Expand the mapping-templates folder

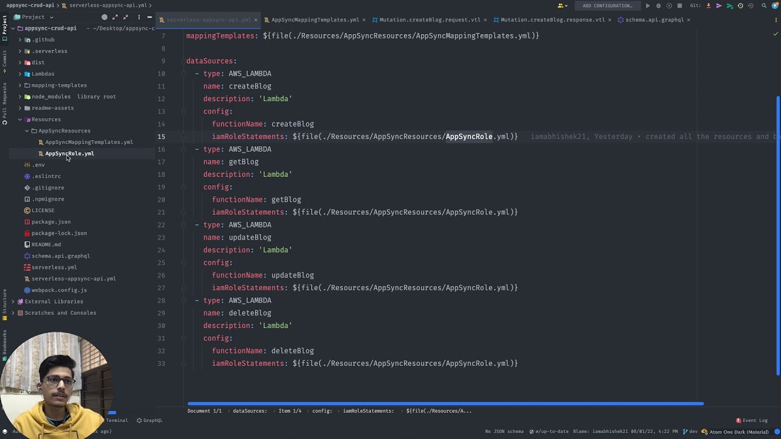pyautogui.click(x=20, y=85)
